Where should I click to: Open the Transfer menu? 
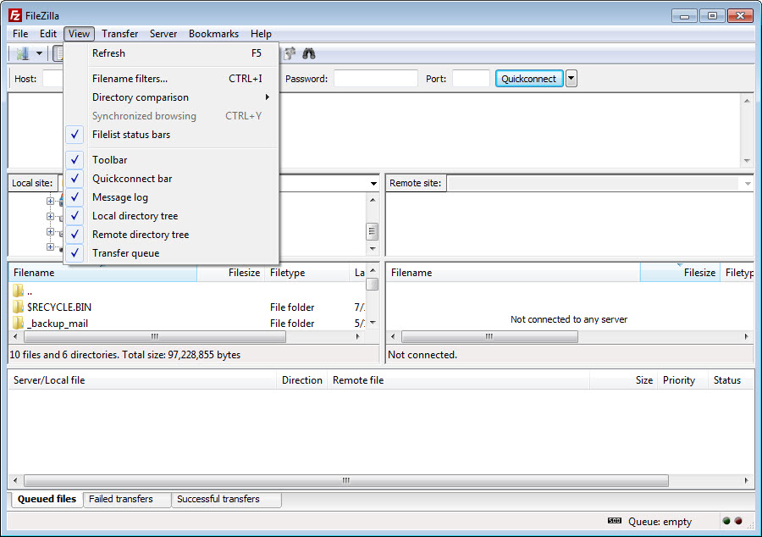pos(119,34)
